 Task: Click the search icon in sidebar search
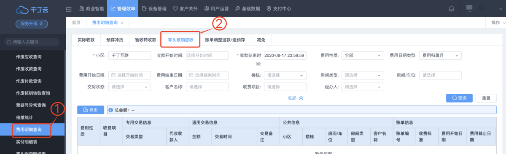(x=9, y=42)
